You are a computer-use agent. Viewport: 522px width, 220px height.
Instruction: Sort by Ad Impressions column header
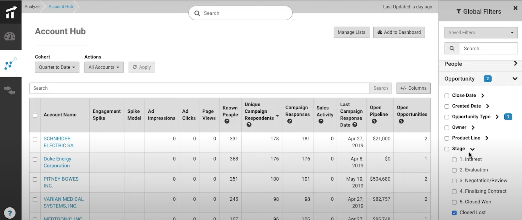click(161, 115)
